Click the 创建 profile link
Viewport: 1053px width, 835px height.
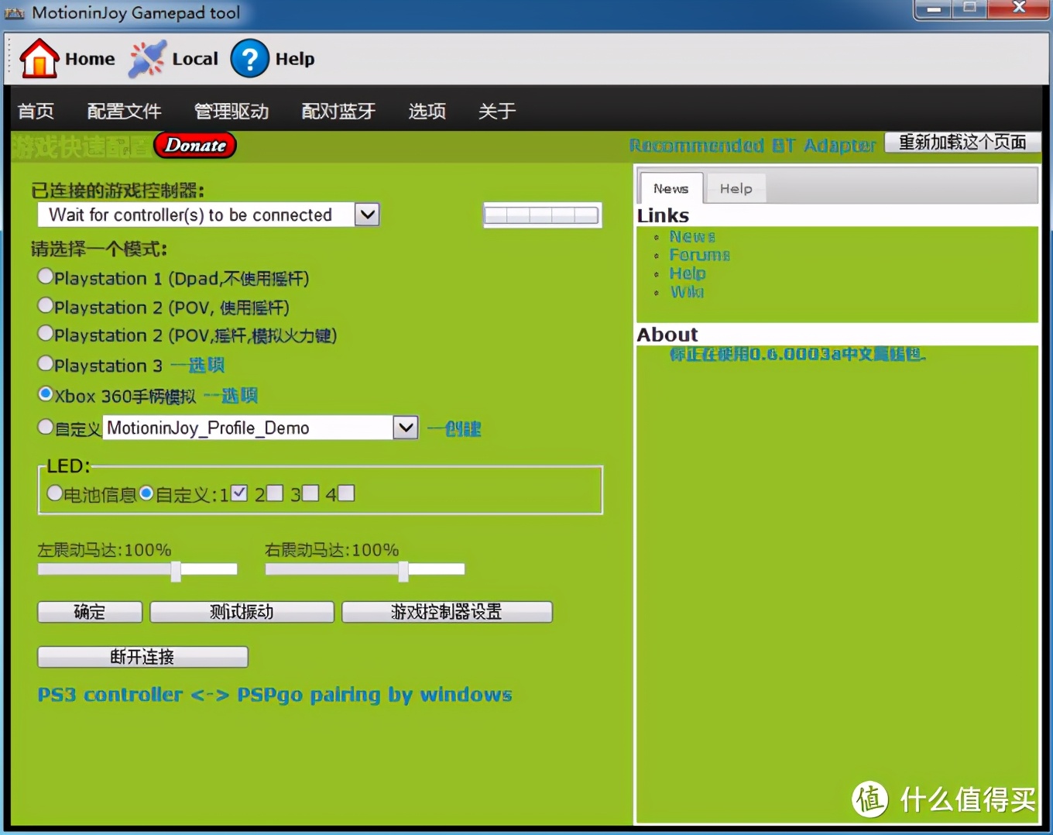pyautogui.click(x=454, y=428)
